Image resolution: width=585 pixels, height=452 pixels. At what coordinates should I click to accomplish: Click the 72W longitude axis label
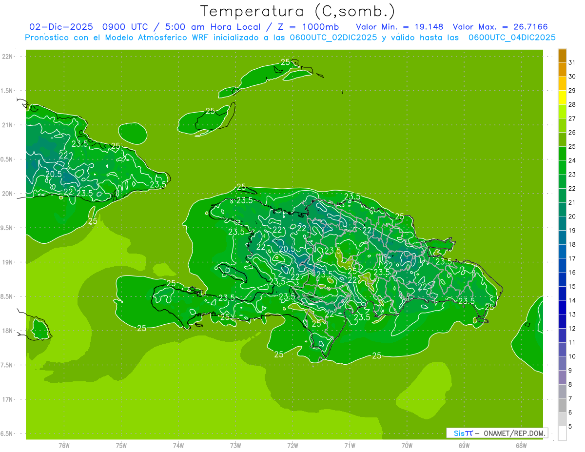coord(292,445)
